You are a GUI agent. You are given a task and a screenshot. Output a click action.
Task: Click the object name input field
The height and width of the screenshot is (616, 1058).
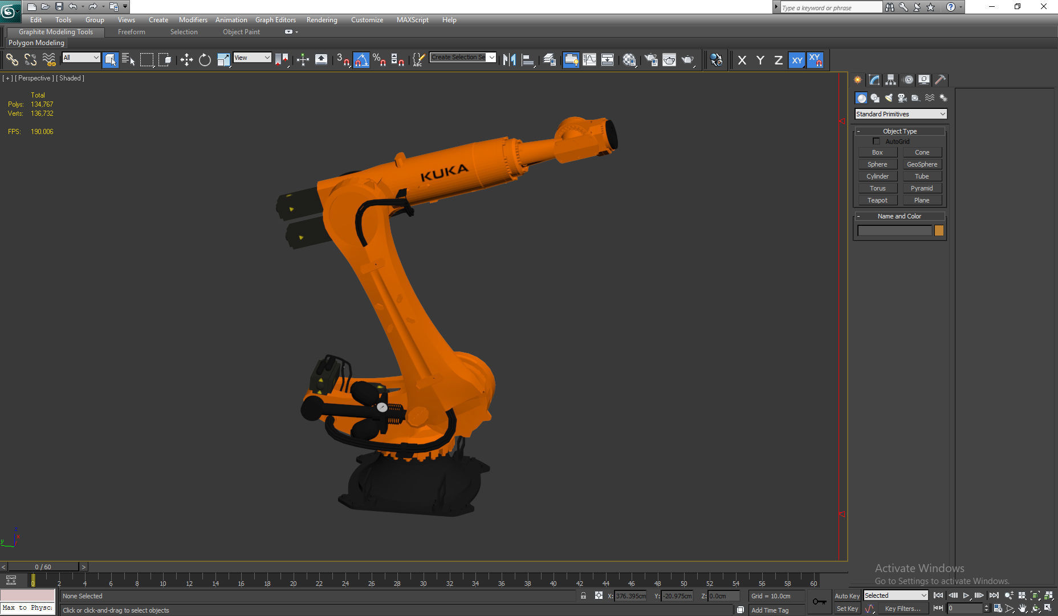[x=894, y=230]
